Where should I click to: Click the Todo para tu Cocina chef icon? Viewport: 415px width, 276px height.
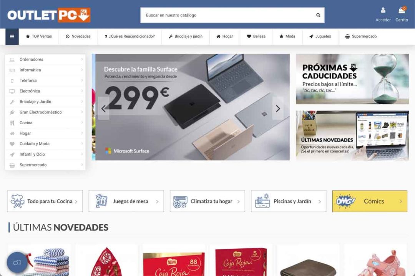tap(17, 201)
